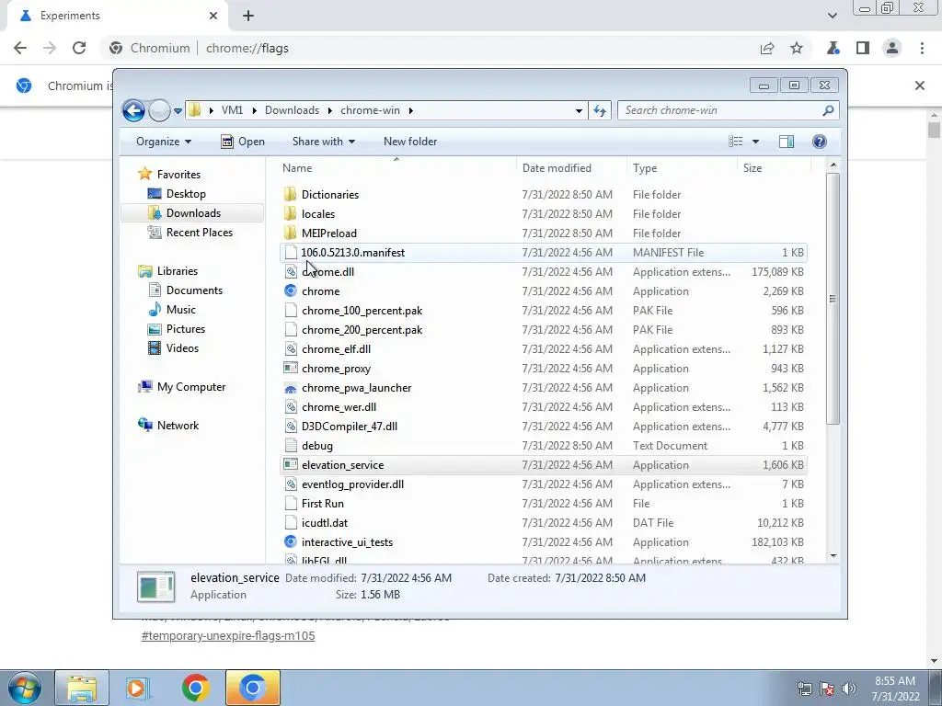Open the Windows Start menu
Viewport: 942px width, 706px height.
tap(25, 688)
